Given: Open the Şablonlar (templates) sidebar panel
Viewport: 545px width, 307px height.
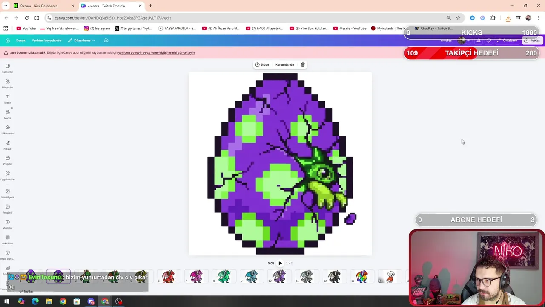Looking at the screenshot, I should point(7,68).
